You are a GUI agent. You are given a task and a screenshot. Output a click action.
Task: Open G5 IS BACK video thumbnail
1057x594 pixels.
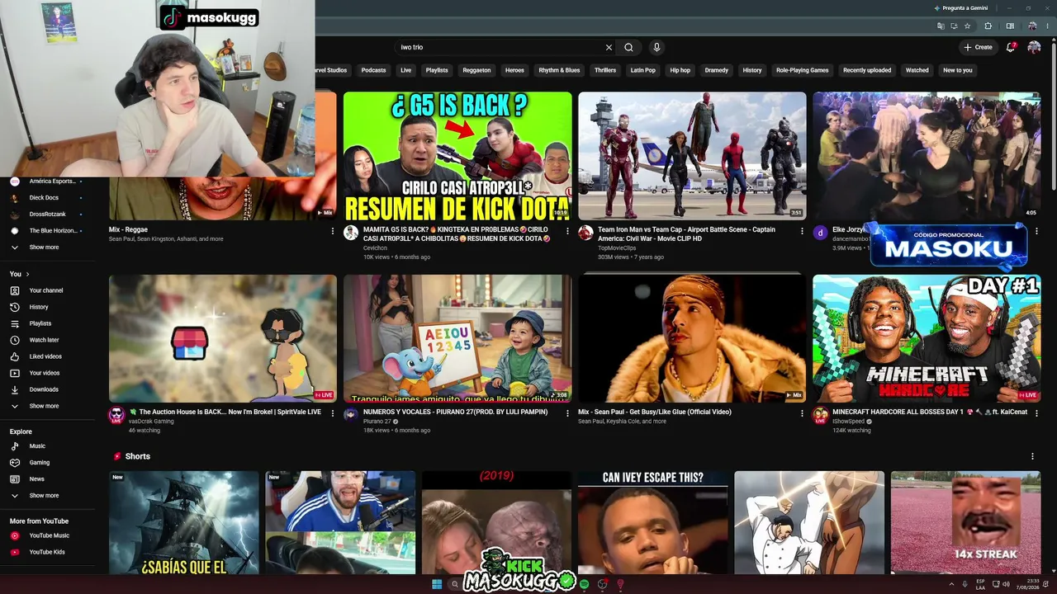click(x=457, y=156)
